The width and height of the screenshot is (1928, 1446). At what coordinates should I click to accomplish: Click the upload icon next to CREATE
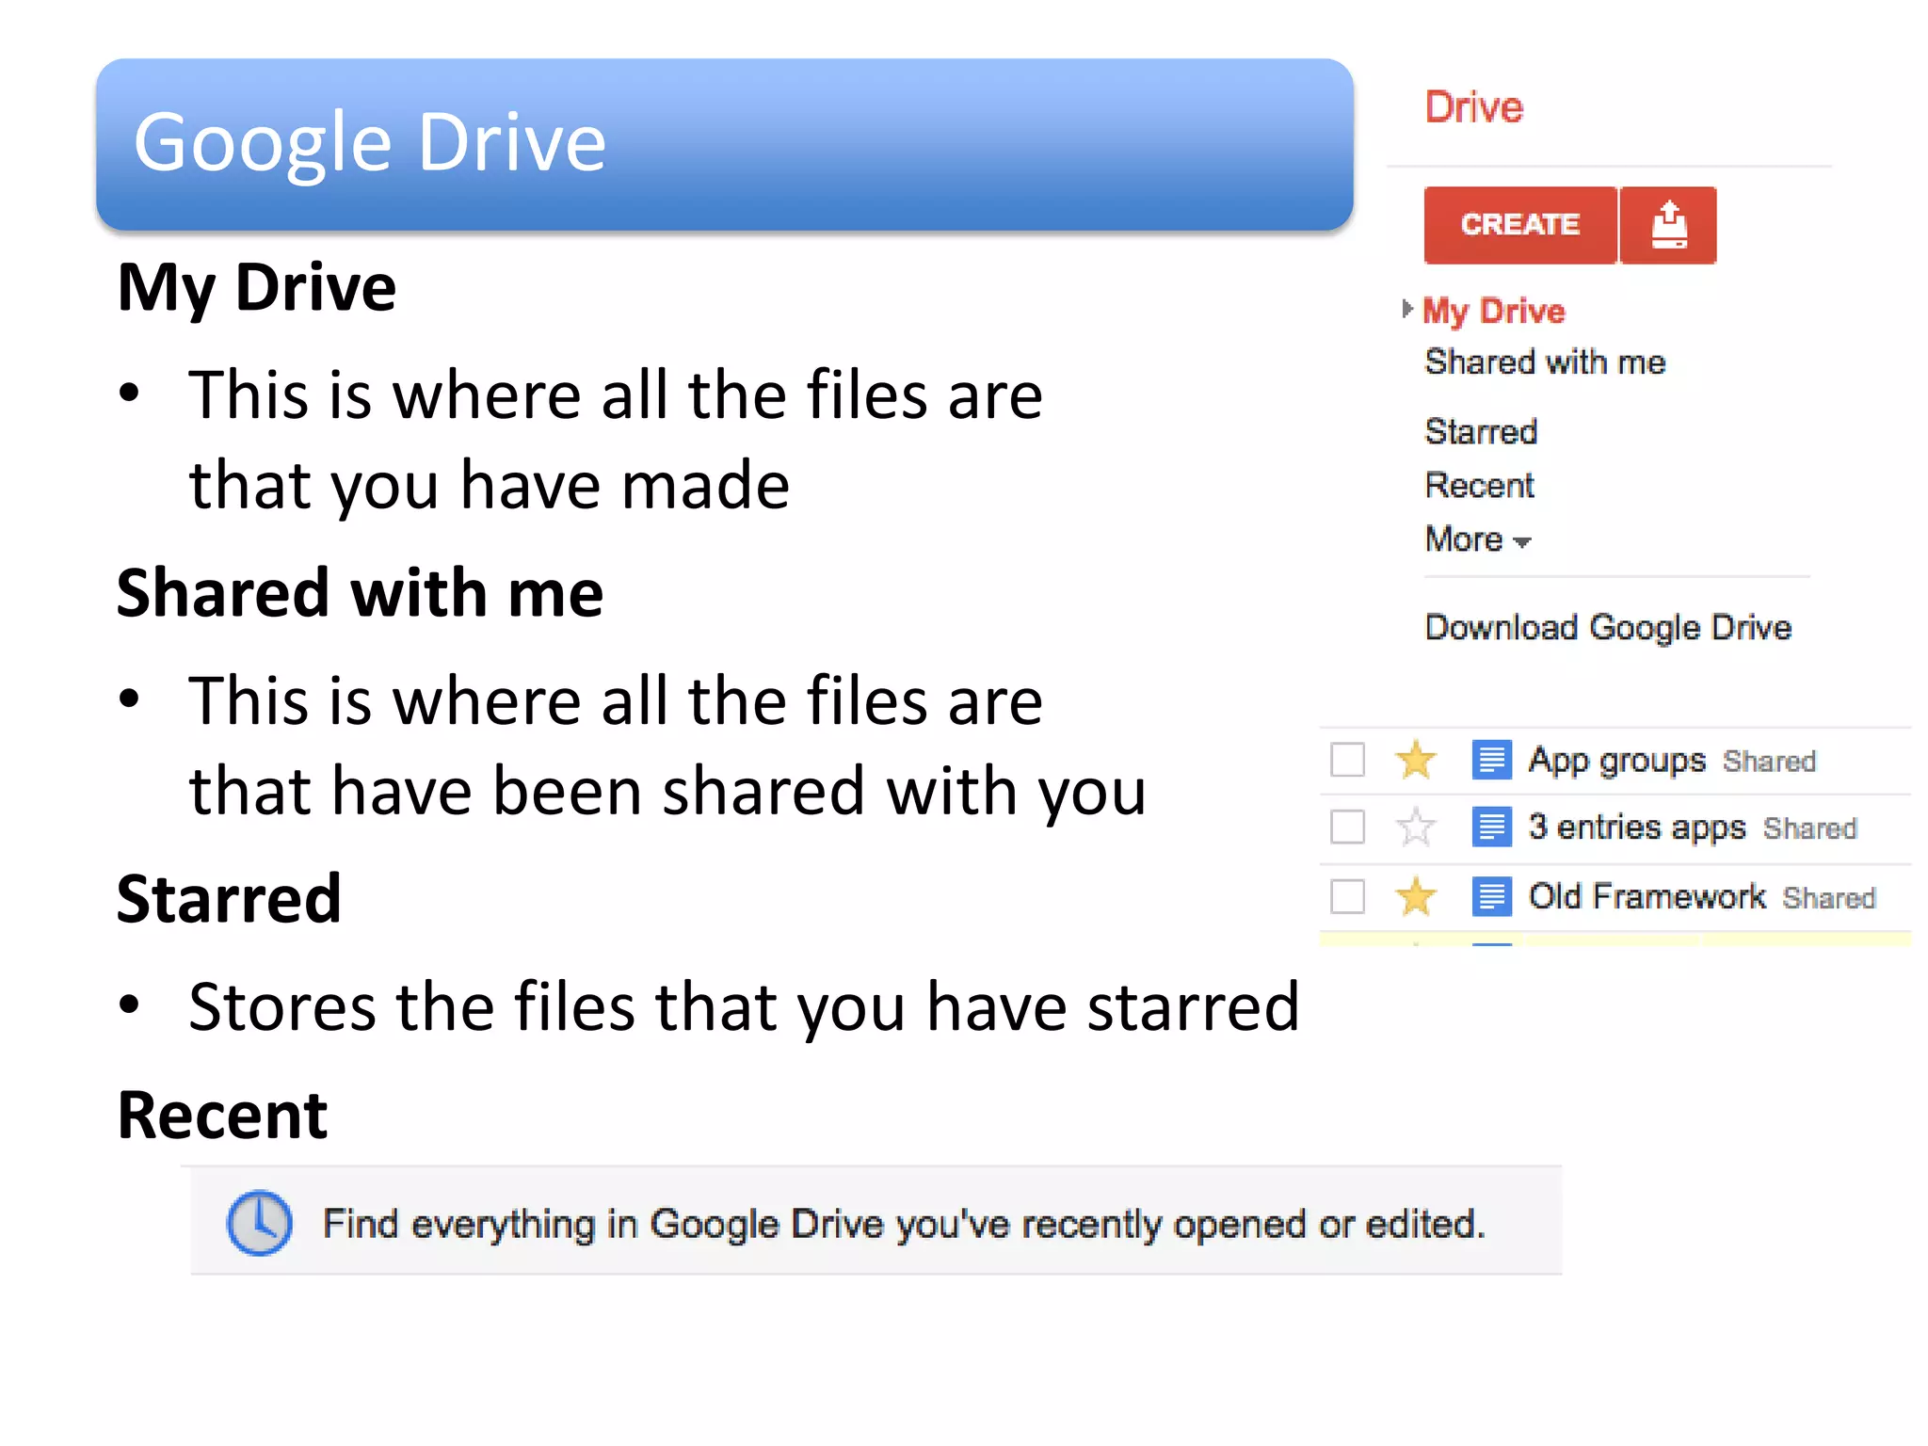pos(1668,225)
